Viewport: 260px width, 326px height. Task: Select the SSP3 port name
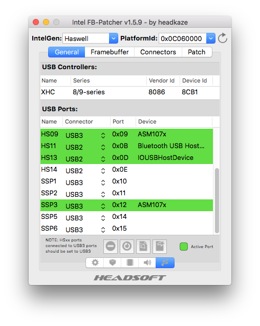click(49, 205)
